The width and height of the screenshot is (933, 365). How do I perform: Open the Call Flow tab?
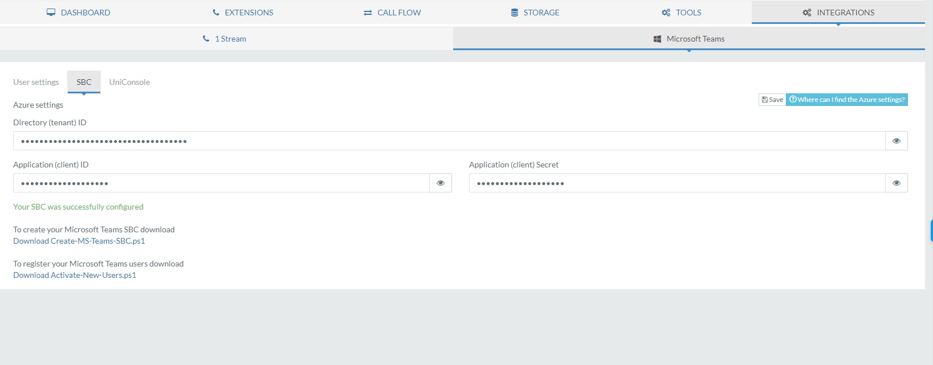392,13
